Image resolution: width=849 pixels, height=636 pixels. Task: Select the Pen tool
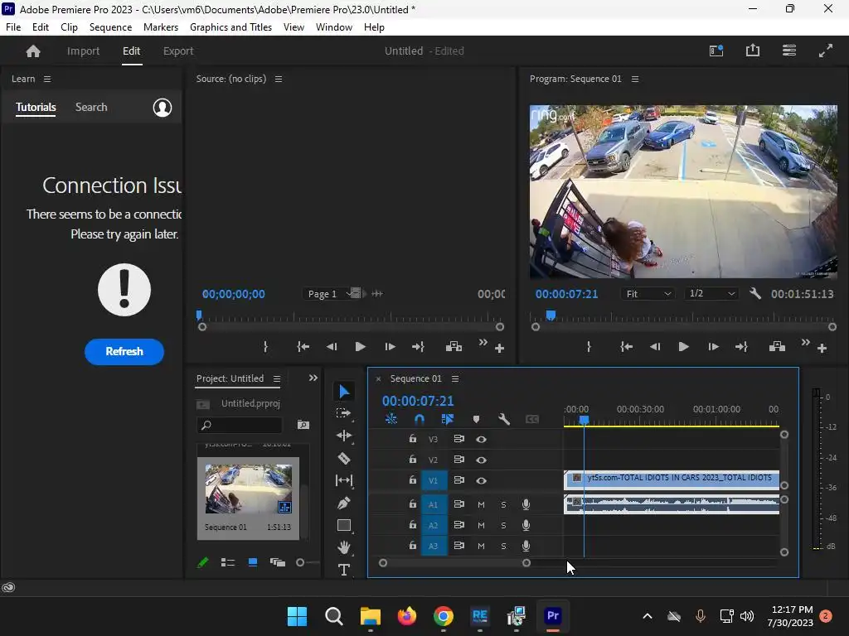click(344, 503)
